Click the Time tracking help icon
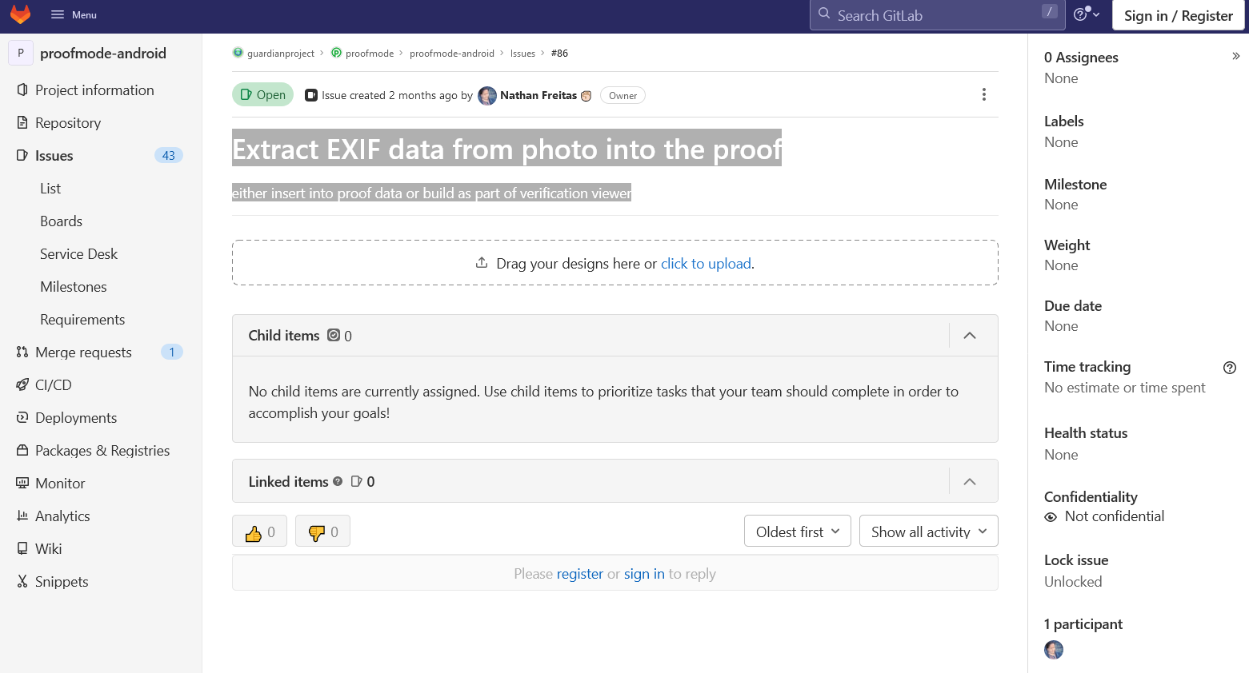The width and height of the screenshot is (1249, 673). (1230, 368)
